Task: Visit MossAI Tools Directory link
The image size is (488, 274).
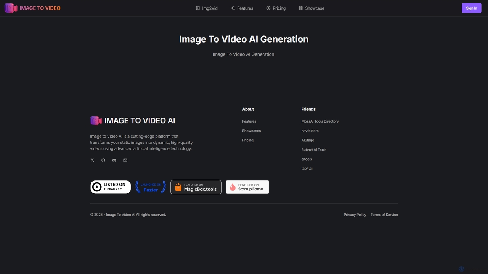Action: [x=320, y=121]
